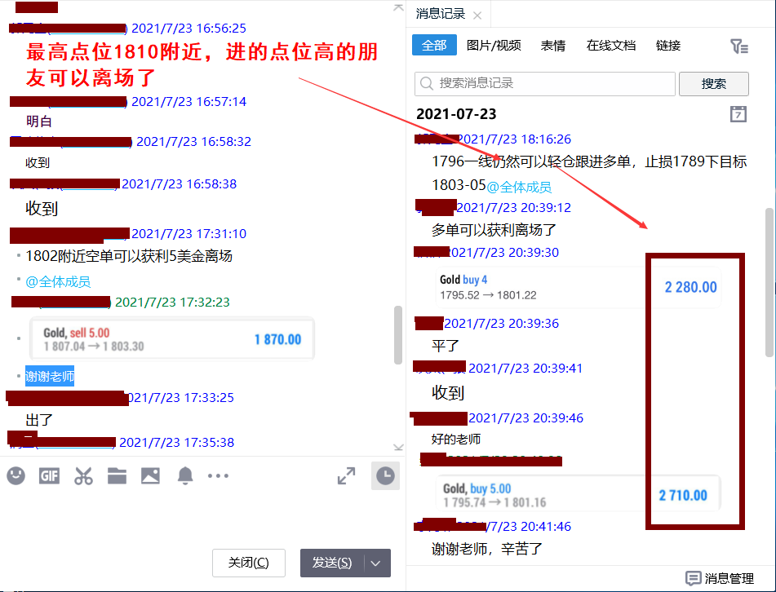Click the 消息管理 label
The image size is (776, 592).
click(x=729, y=578)
